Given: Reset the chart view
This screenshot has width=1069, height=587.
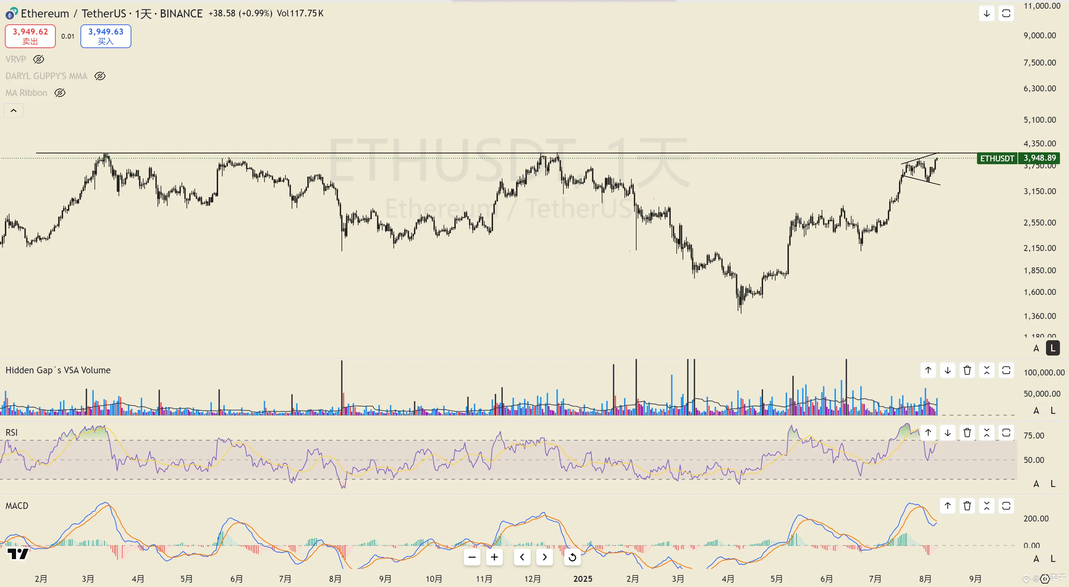Looking at the screenshot, I should click(x=572, y=557).
